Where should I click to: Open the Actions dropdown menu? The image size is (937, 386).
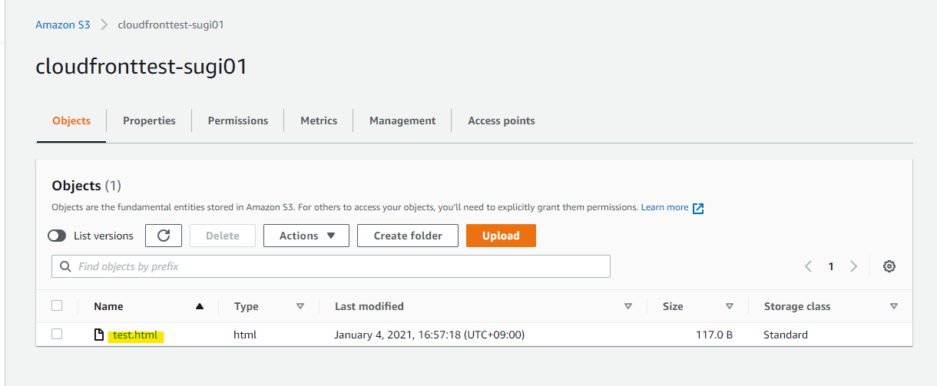click(306, 236)
